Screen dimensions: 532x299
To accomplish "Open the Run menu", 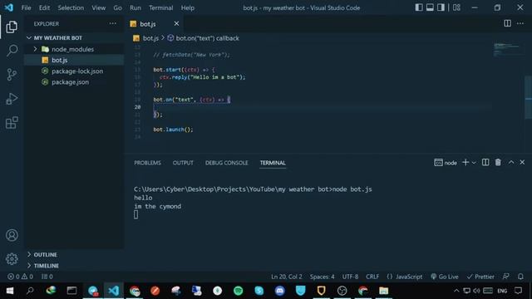I will pos(135,7).
